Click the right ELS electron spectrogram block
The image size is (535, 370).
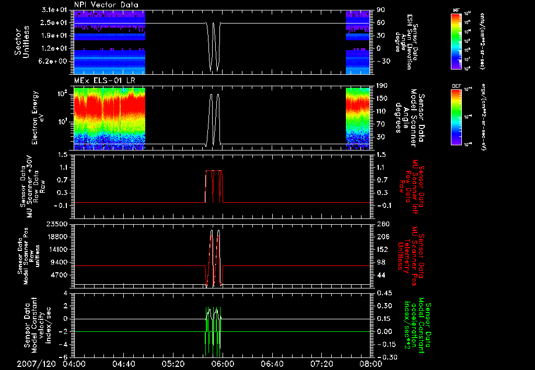pos(357,119)
